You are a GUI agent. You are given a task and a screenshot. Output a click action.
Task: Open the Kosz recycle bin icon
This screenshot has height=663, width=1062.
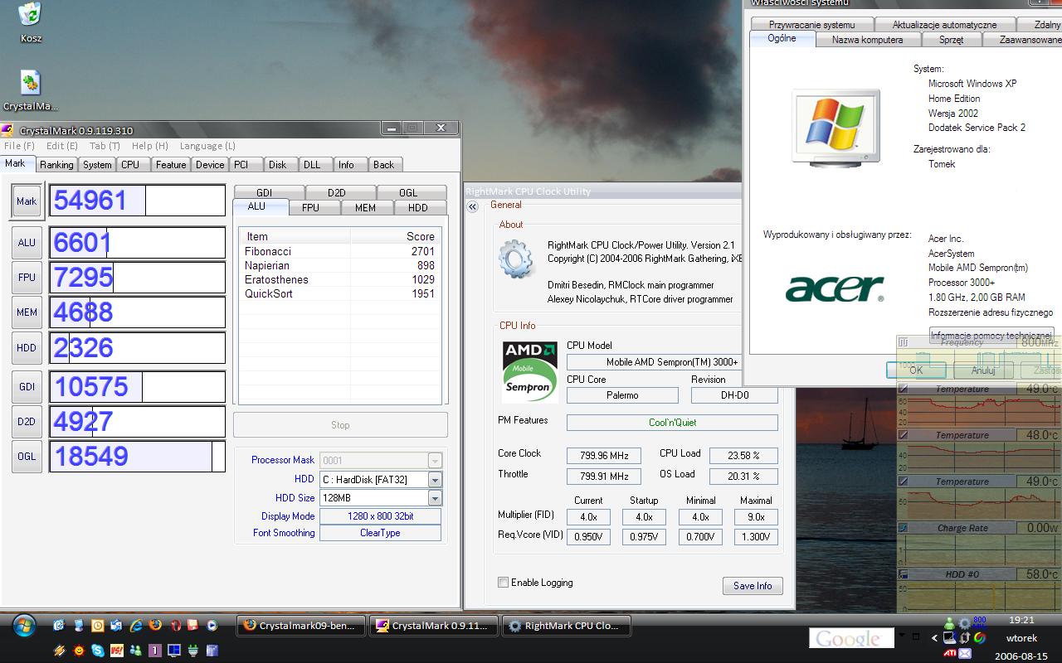coord(31,15)
